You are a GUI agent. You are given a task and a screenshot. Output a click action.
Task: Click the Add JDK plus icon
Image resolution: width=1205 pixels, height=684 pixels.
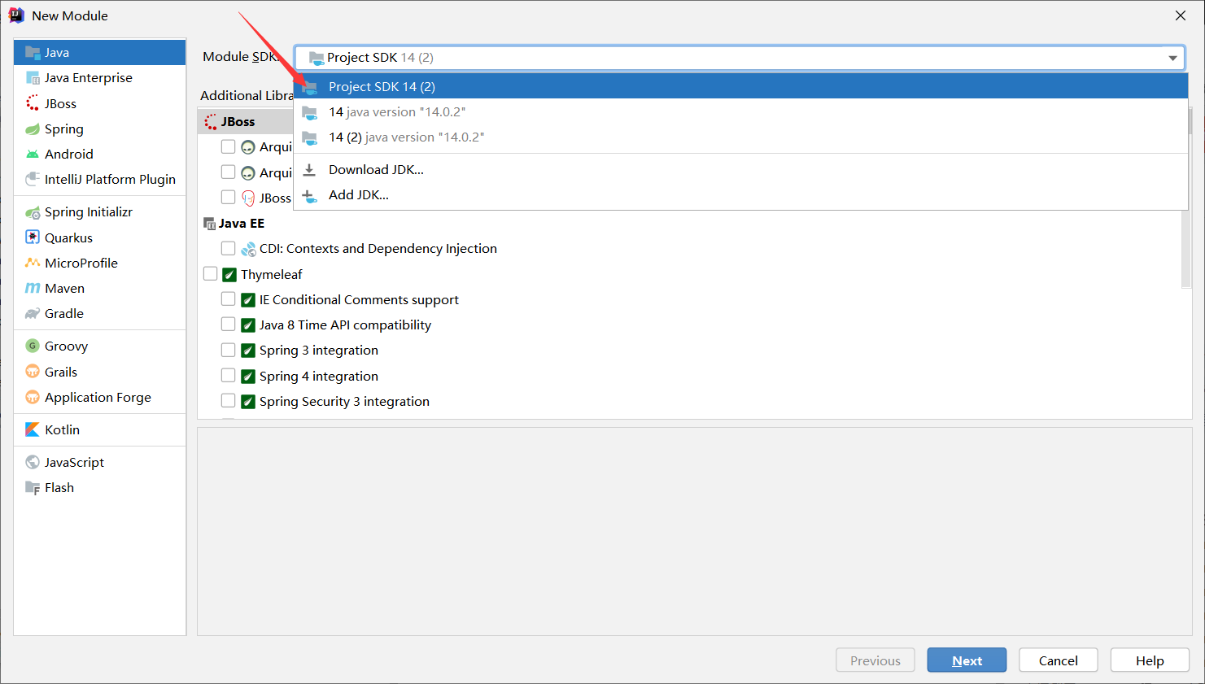(309, 195)
